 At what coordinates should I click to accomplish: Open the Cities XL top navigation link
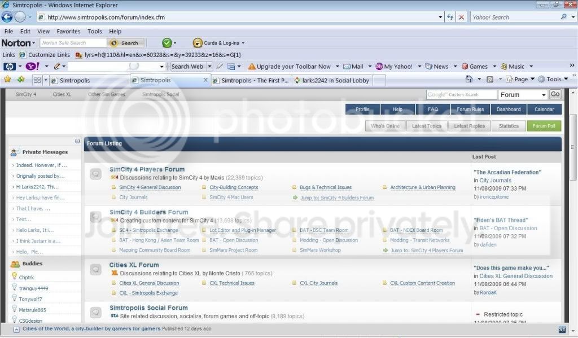(x=62, y=94)
